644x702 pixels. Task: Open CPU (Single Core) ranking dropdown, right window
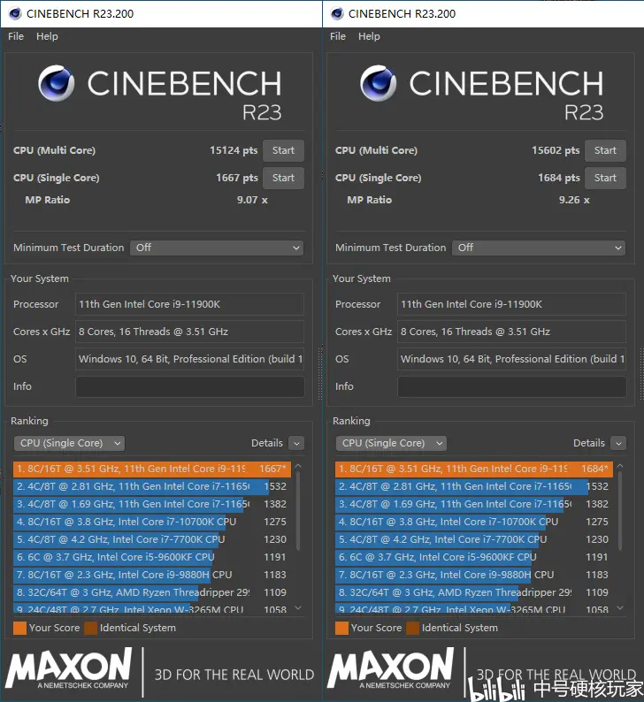click(391, 443)
